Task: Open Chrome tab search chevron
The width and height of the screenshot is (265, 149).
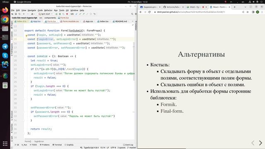Action: (x=245, y=7)
